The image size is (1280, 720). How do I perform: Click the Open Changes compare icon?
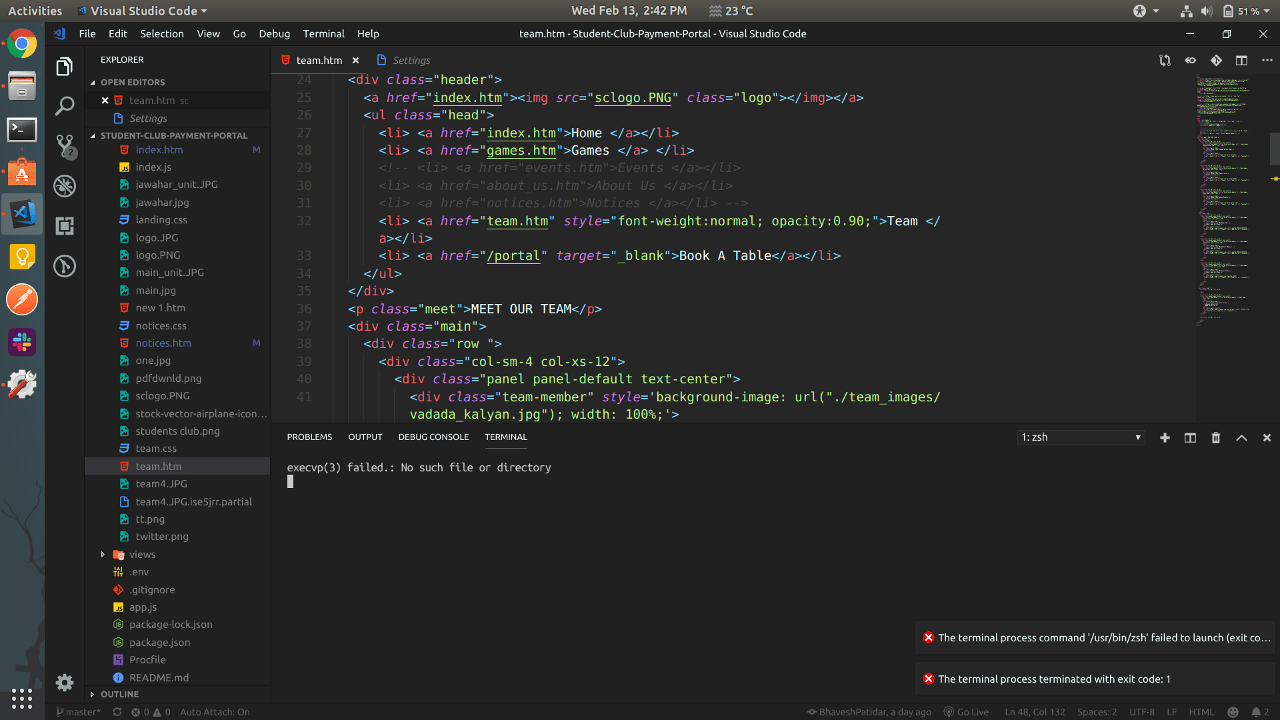[x=1165, y=61]
